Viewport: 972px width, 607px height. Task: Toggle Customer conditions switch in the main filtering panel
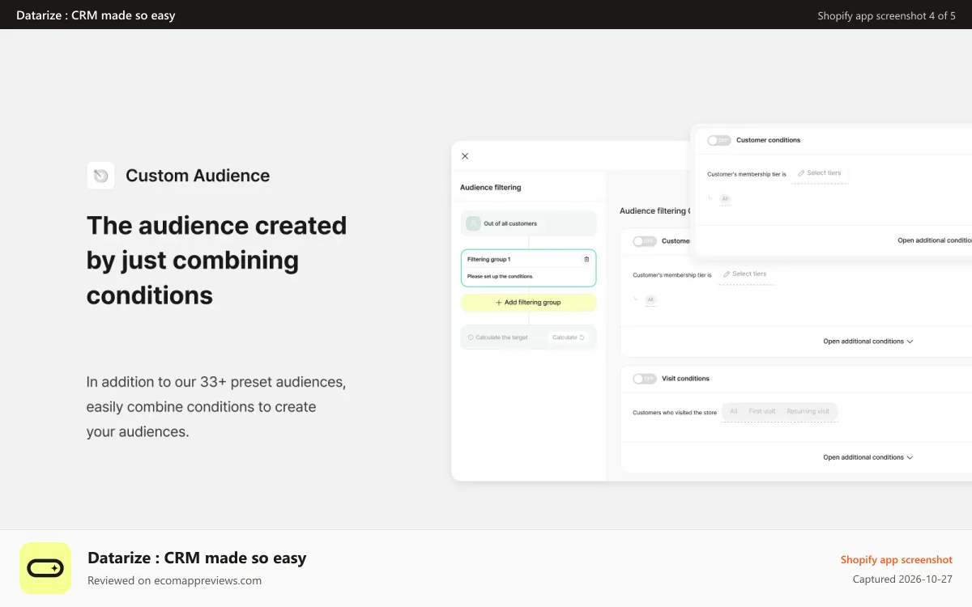pyautogui.click(x=645, y=241)
